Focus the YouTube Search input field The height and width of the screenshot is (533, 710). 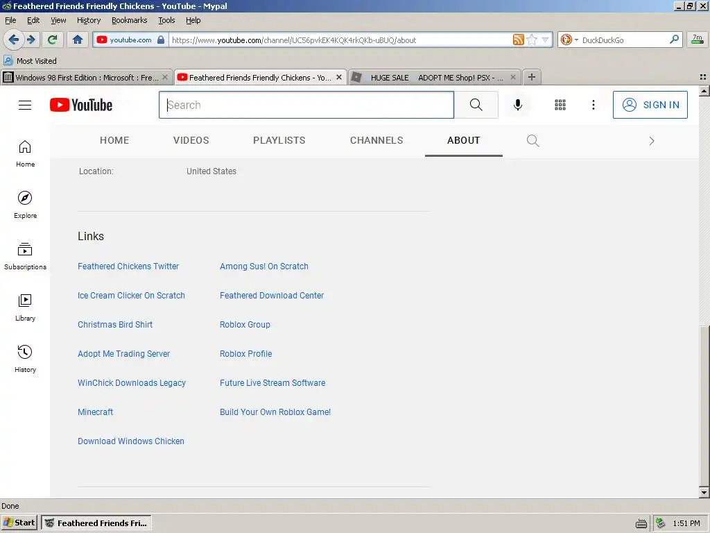tap(306, 105)
